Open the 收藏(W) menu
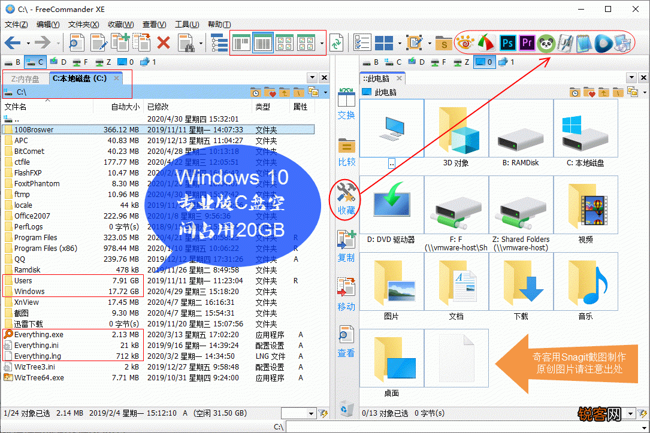The width and height of the screenshot is (650, 433). tap(120, 25)
